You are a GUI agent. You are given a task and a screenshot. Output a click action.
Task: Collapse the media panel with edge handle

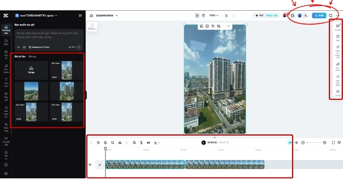(86, 95)
